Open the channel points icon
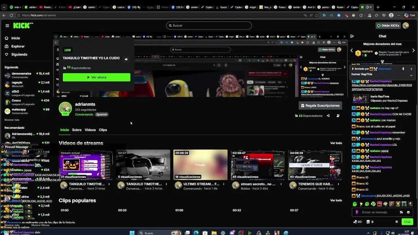 pos(358,222)
